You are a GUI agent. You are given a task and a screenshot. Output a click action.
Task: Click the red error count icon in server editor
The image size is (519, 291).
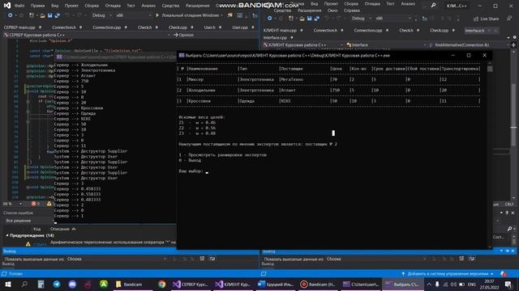pyautogui.click(x=34, y=204)
